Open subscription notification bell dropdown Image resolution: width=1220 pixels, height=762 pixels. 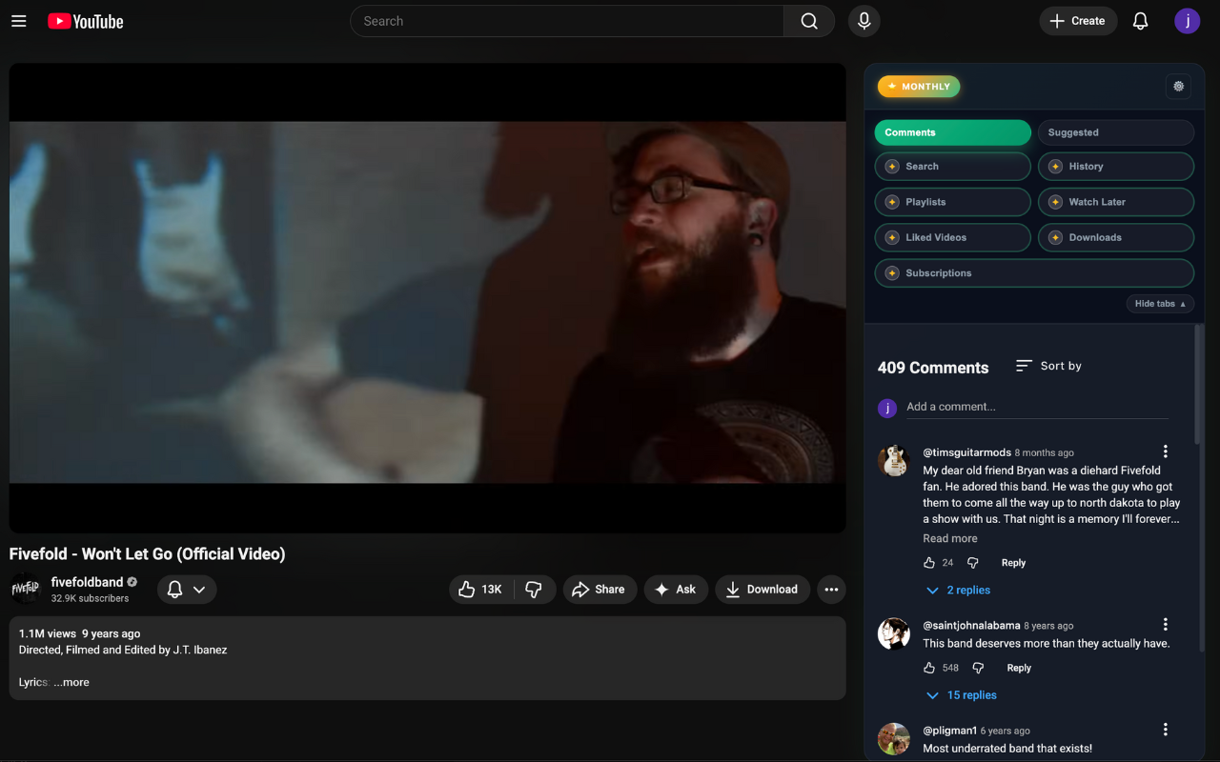point(187,590)
